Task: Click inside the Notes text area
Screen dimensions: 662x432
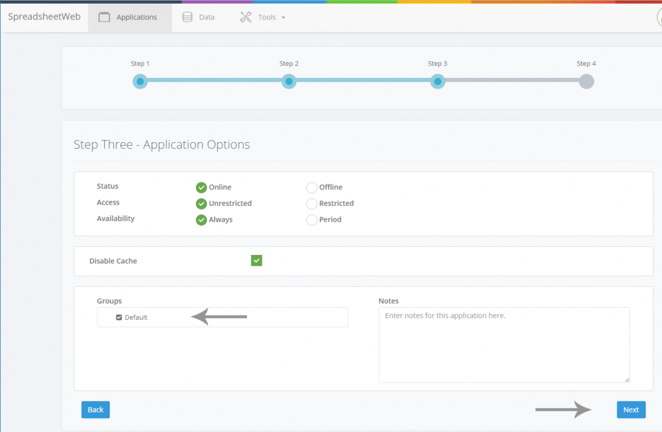Action: [504, 343]
